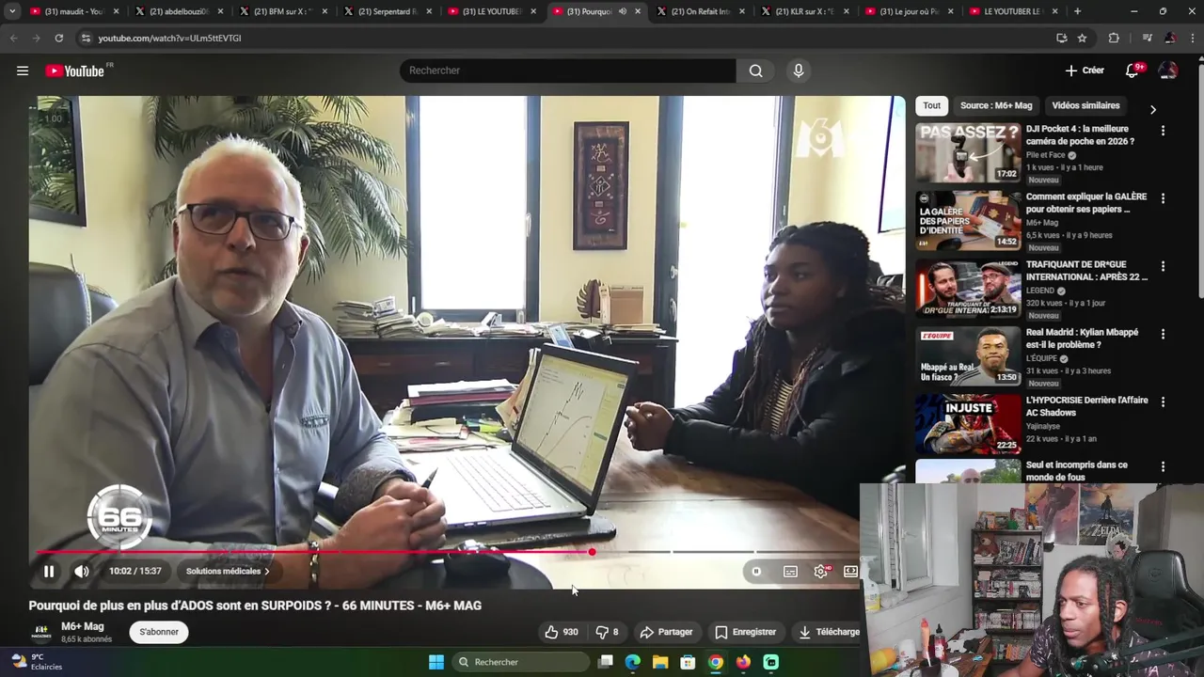Open options for the AC Shadows video
Screen dimensions: 1204x677
pyautogui.click(x=1163, y=401)
